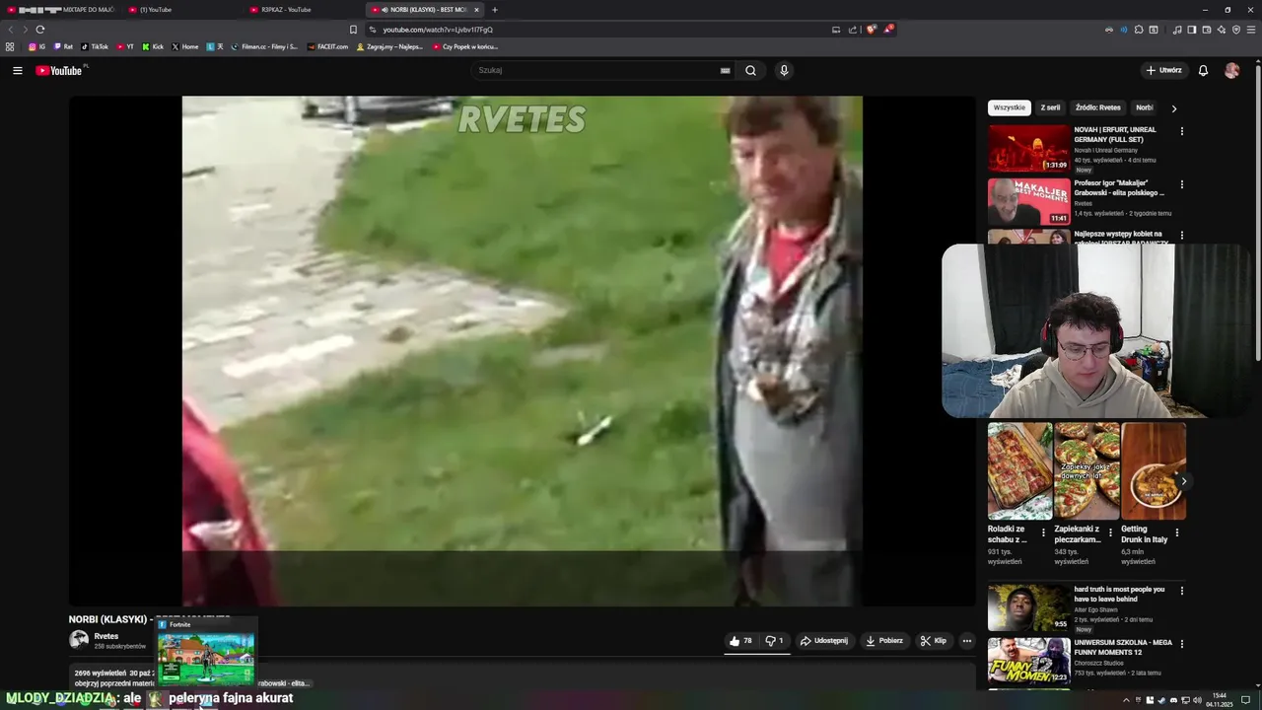Select the Źródło: Rvetes filter chip
The height and width of the screenshot is (710, 1262).
point(1098,107)
